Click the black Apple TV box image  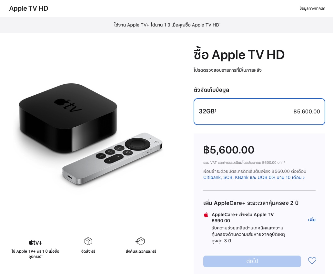[68, 116]
